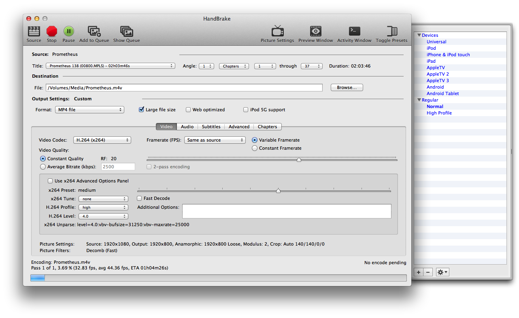The width and height of the screenshot is (519, 318).
Task: Open the x264 Tune dropdown
Action: 103,199
